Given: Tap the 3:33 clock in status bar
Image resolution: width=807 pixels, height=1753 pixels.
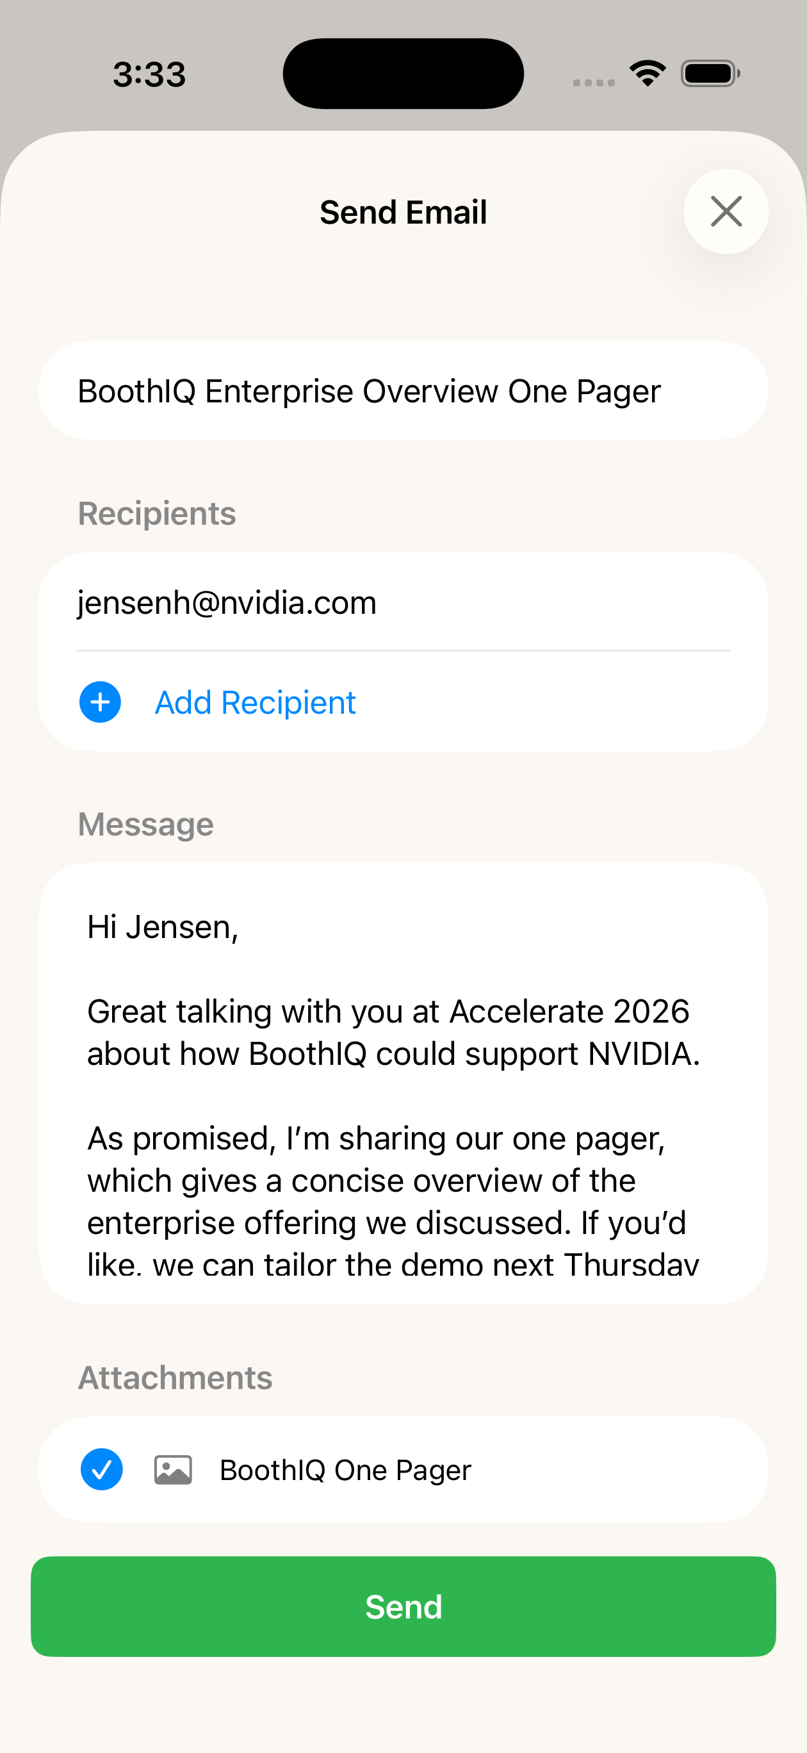Looking at the screenshot, I should click(x=149, y=74).
